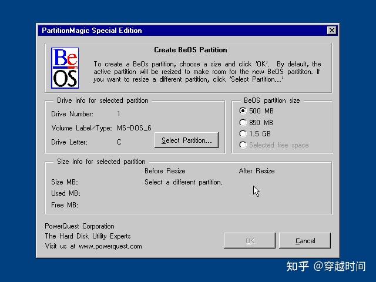The height and width of the screenshot is (282, 376).
Task: Click the 'Before Resize' column header
Action: tap(165, 171)
